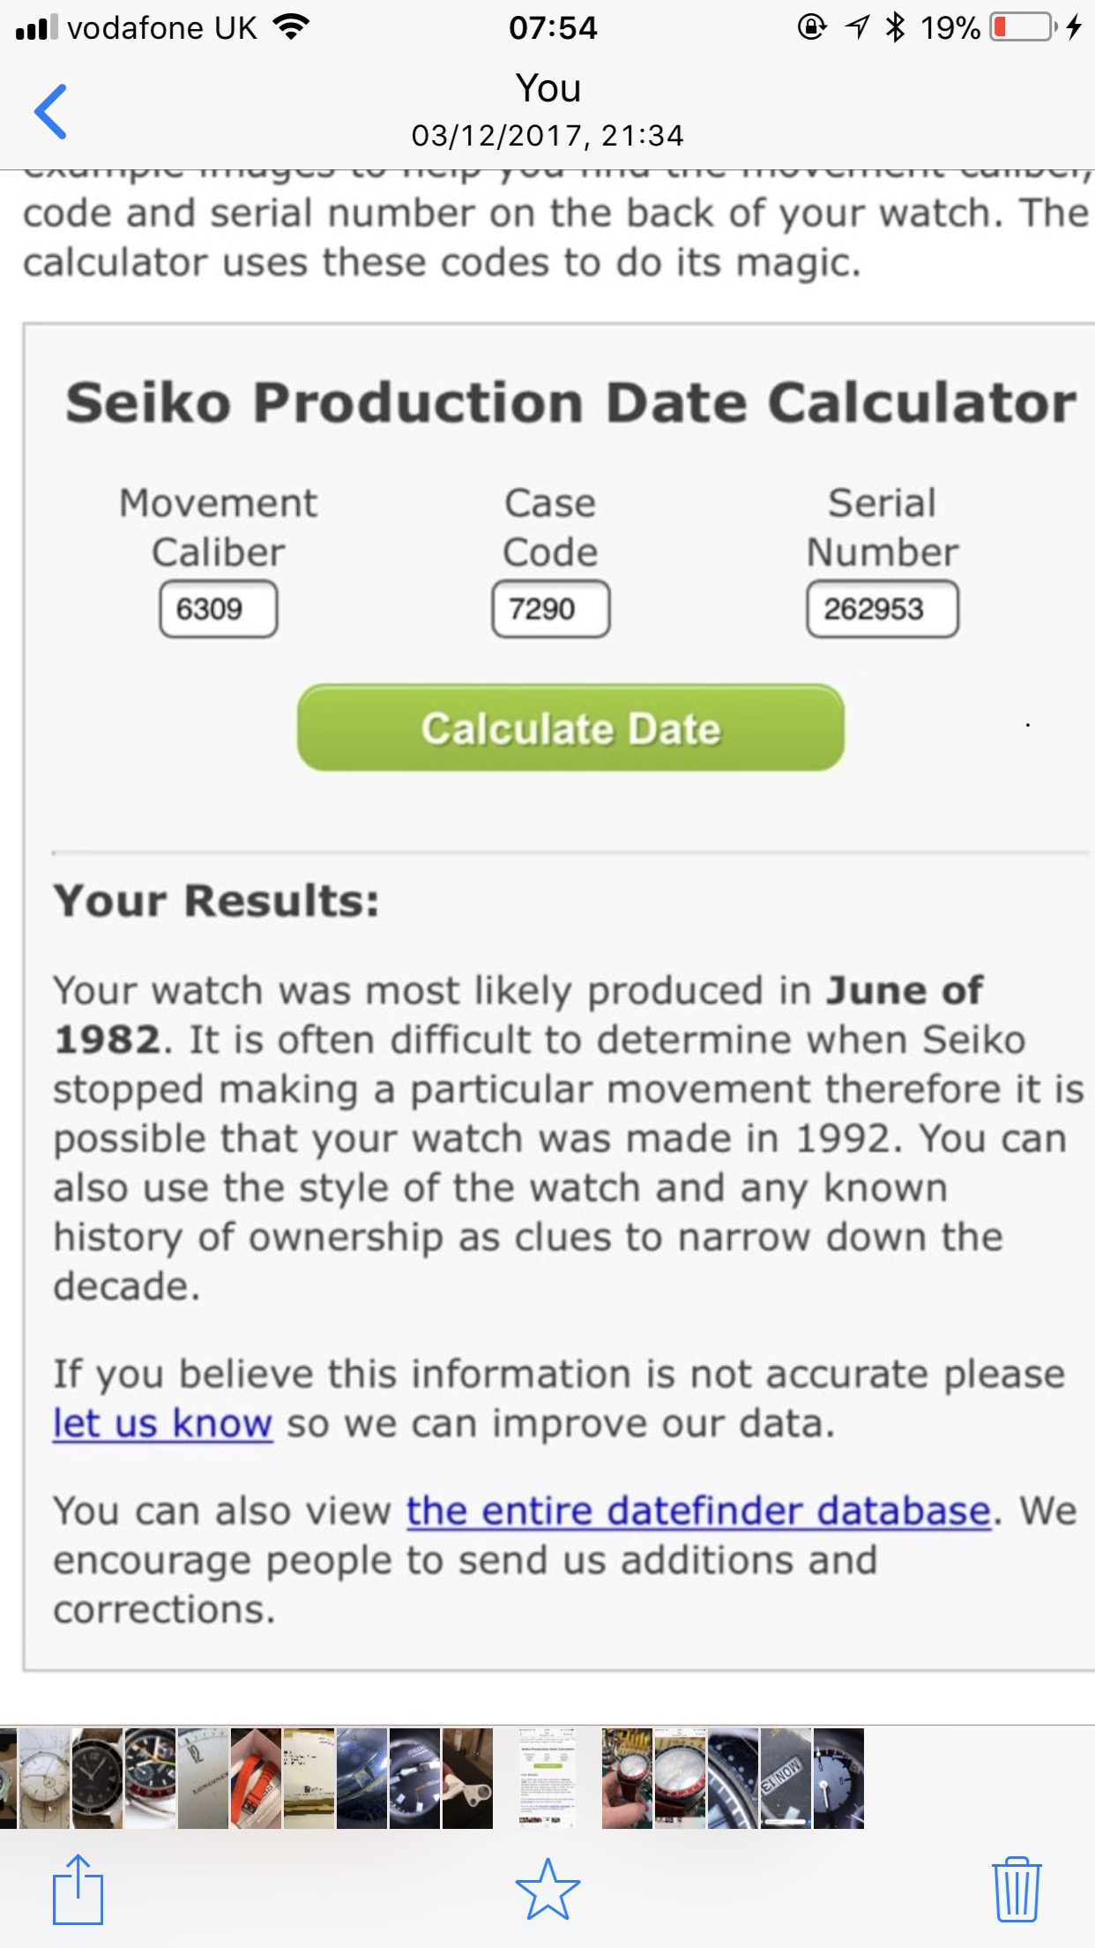This screenshot has width=1095, height=1948.
Task: Favorite the photo with the star icon
Action: click(x=547, y=1889)
